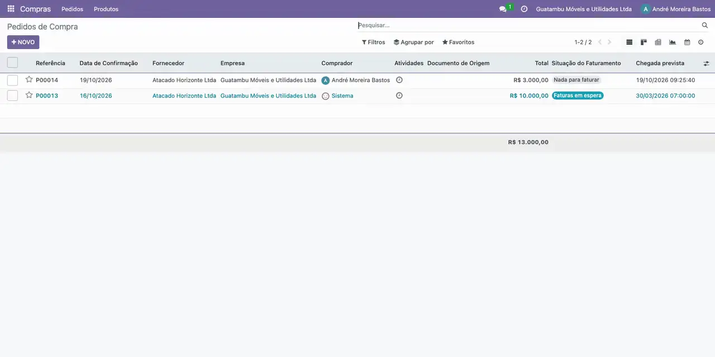The image size is (715, 357).
Task: Switch to list view
Action: pyautogui.click(x=630, y=42)
